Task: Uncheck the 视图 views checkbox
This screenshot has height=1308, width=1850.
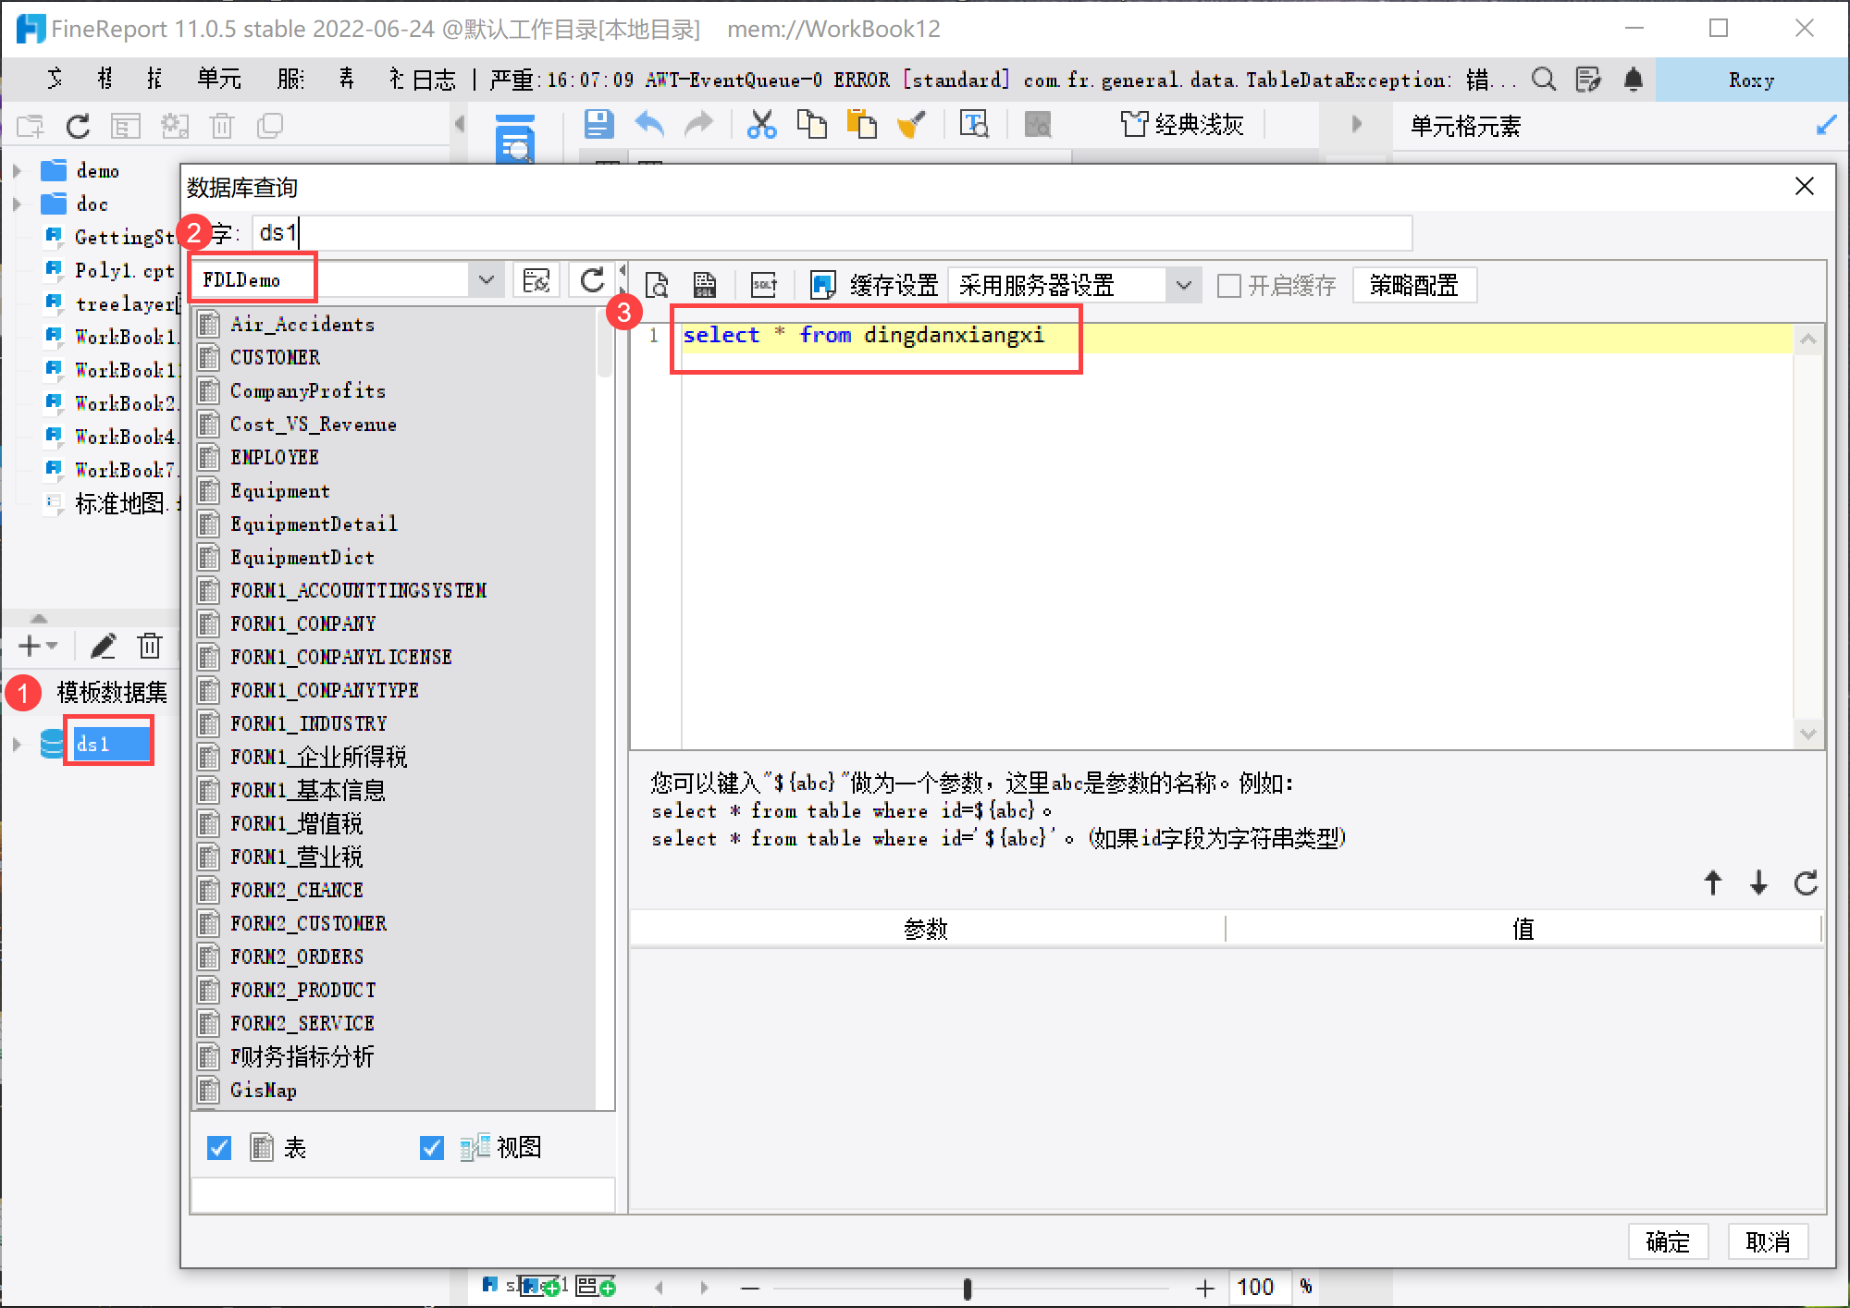Action: [x=432, y=1148]
